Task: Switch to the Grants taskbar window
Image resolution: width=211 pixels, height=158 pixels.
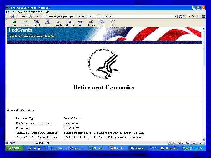Action: (x=78, y=148)
